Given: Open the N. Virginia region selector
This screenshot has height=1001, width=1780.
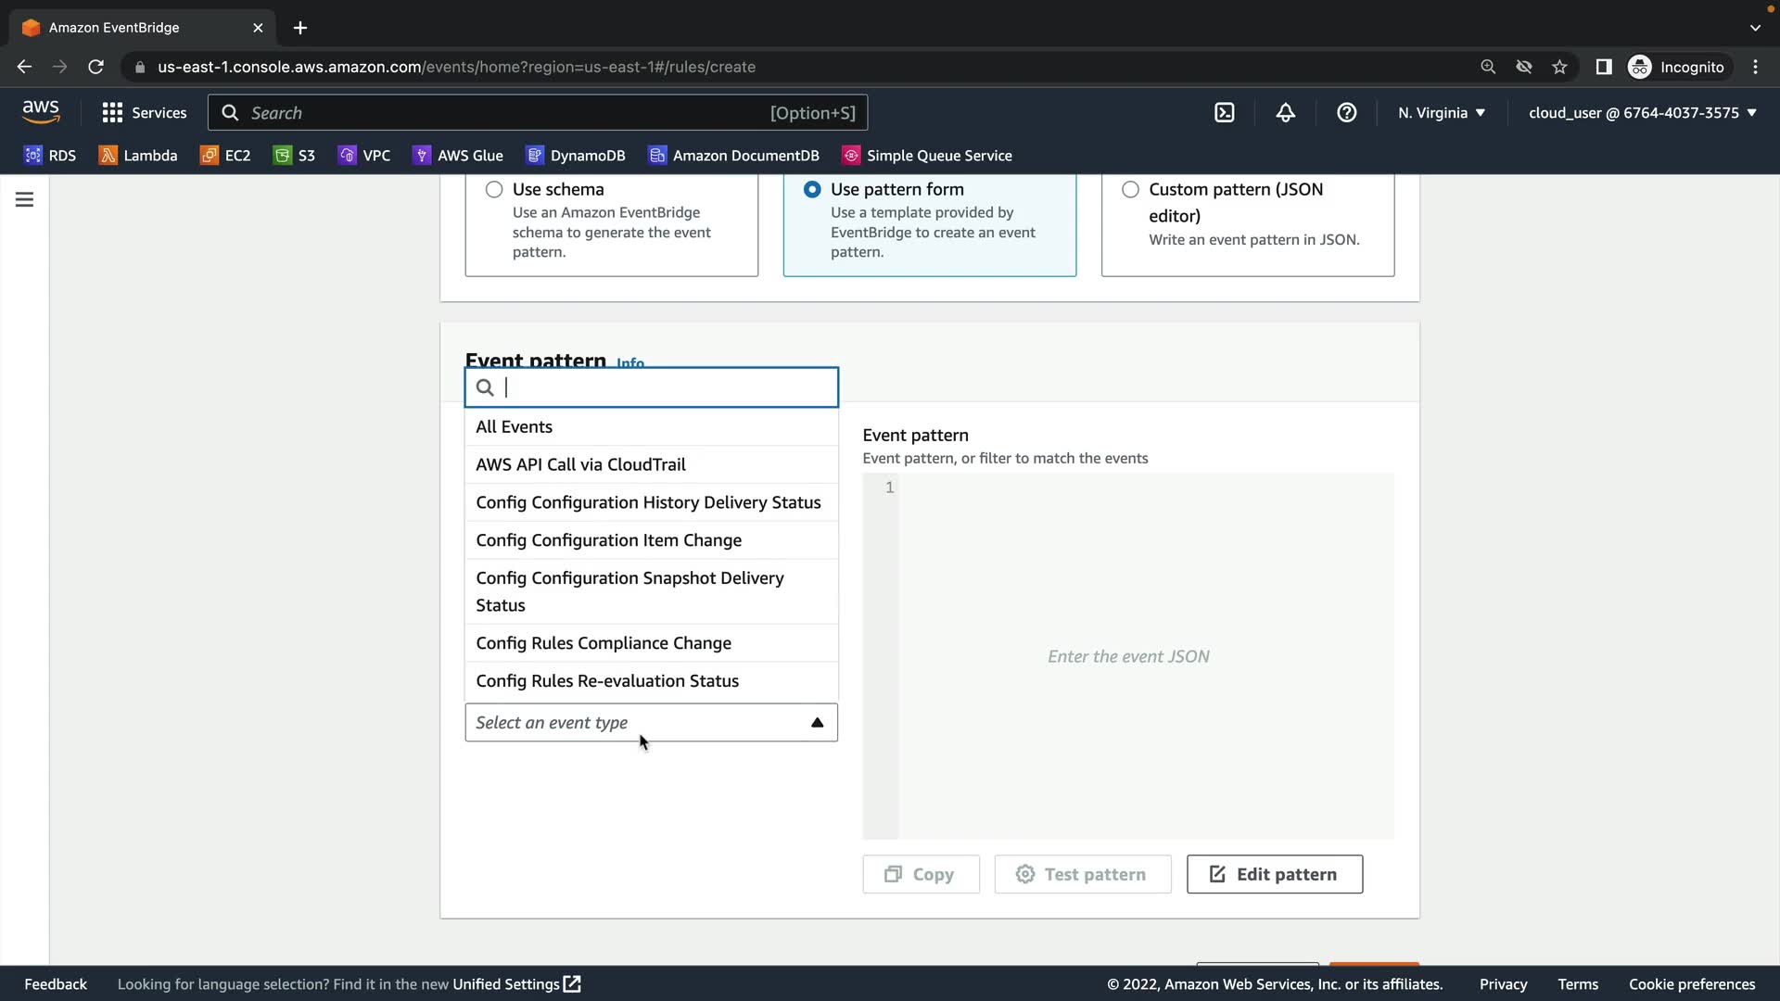Looking at the screenshot, I should 1441,112.
